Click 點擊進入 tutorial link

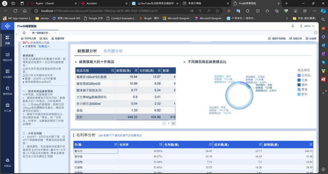pyautogui.click(x=44, y=46)
